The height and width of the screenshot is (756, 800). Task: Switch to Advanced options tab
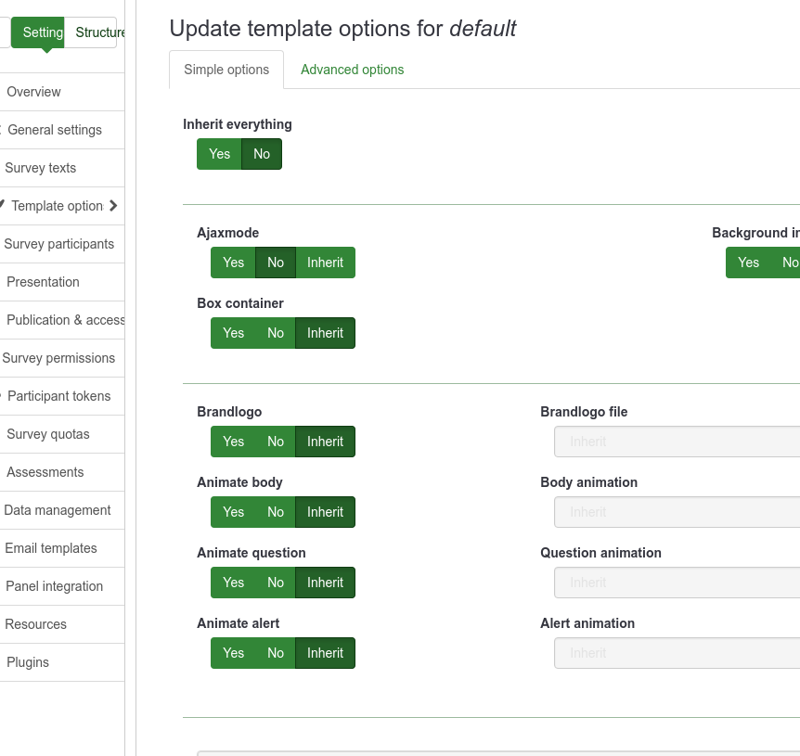tap(352, 70)
